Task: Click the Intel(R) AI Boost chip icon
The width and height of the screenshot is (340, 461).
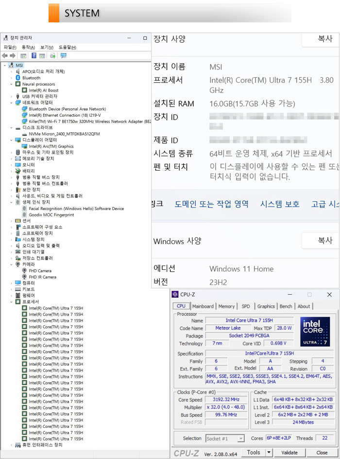Action: tap(24, 90)
